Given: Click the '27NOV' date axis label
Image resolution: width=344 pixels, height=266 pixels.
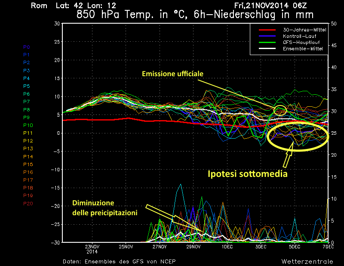Looking at the screenshot, I should coord(160,247).
